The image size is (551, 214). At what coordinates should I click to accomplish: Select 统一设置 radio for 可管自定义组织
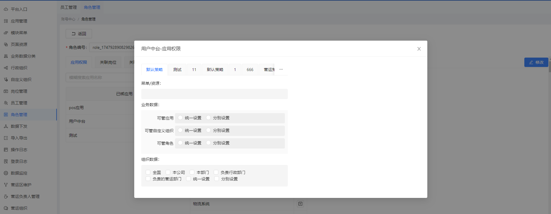180,130
